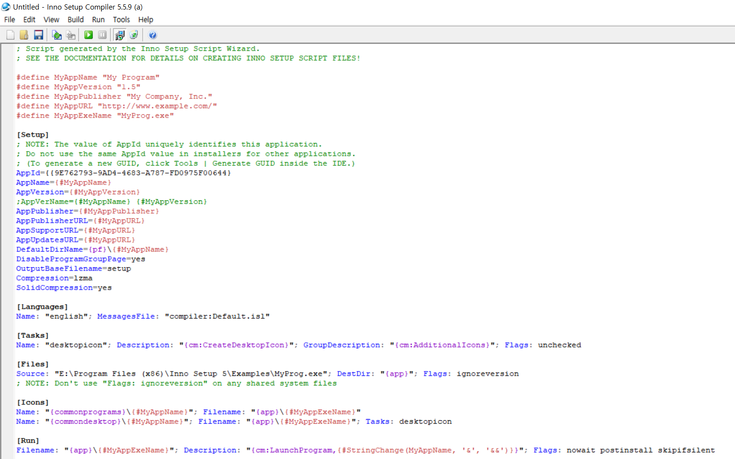Click "compiler:Default.isl" in the Languages entry
Image resolution: width=735 pixels, height=459 pixels.
pyautogui.click(x=217, y=317)
